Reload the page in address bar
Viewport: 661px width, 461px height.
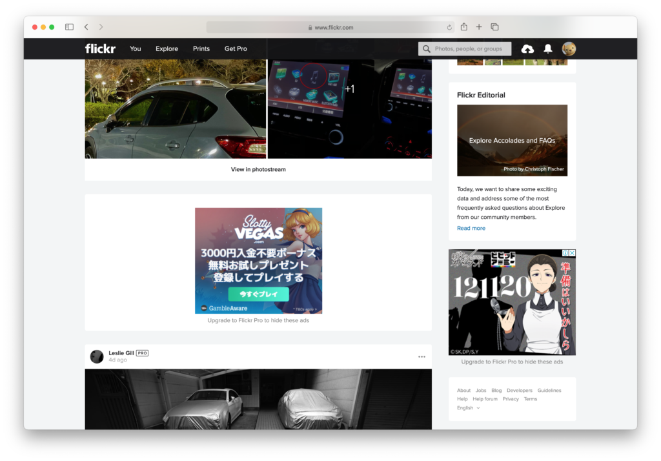[449, 28]
